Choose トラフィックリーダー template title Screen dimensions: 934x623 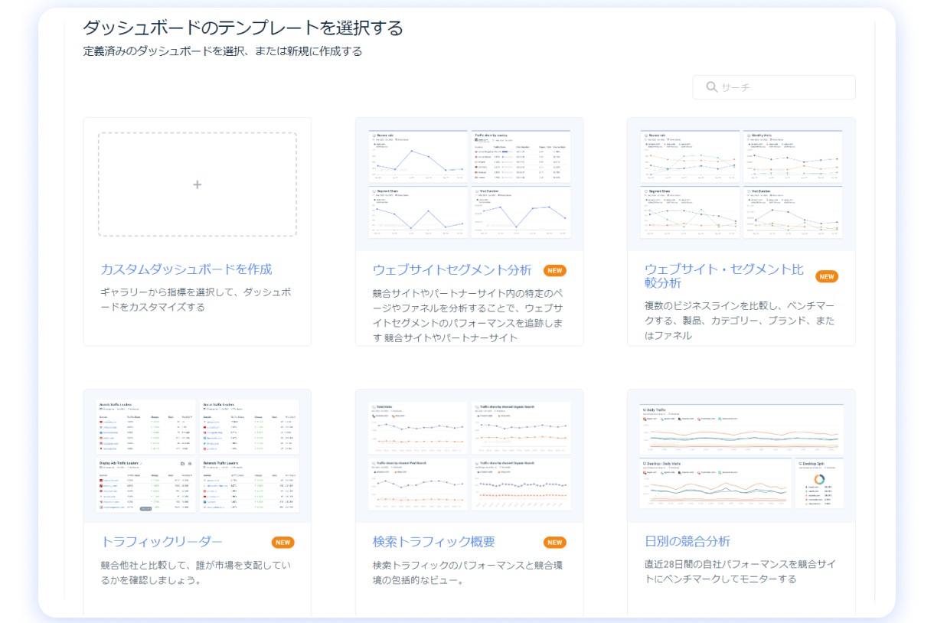click(x=162, y=542)
